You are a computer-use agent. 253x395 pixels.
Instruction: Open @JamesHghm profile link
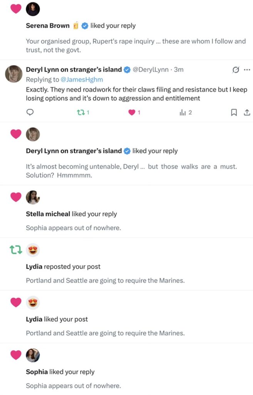(x=79, y=79)
